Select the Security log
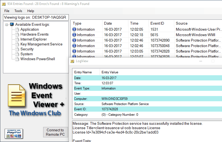 (27, 49)
